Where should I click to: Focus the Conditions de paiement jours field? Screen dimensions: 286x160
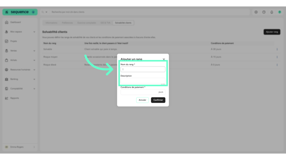[143, 92]
